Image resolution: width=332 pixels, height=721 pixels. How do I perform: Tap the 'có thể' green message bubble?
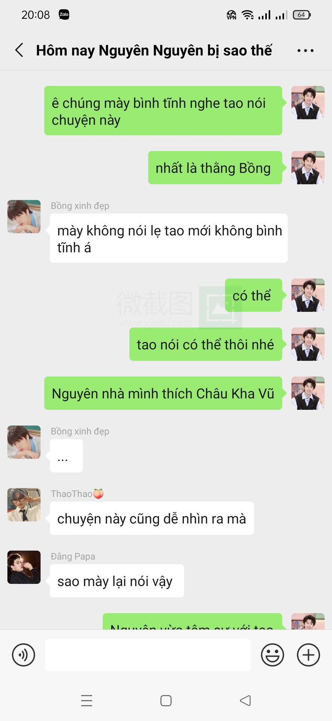coord(254,295)
